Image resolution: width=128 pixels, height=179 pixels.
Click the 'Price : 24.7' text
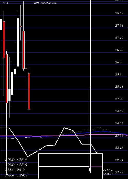point(16,175)
